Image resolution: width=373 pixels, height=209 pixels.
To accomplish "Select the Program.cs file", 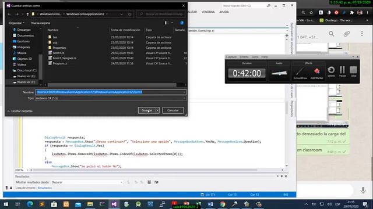I will click(60, 63).
